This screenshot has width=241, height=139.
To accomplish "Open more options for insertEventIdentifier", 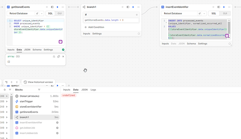I will pos(229,7).
